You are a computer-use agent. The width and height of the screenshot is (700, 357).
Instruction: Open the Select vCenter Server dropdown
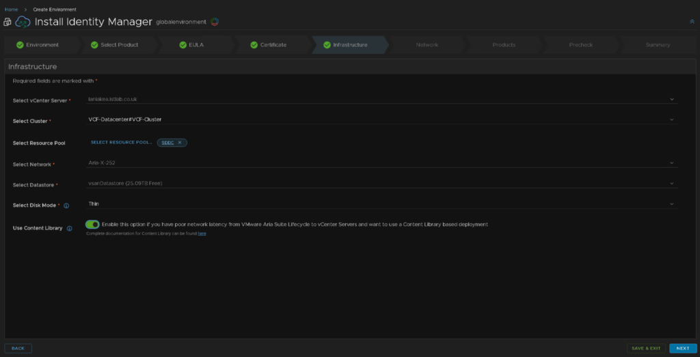point(382,99)
